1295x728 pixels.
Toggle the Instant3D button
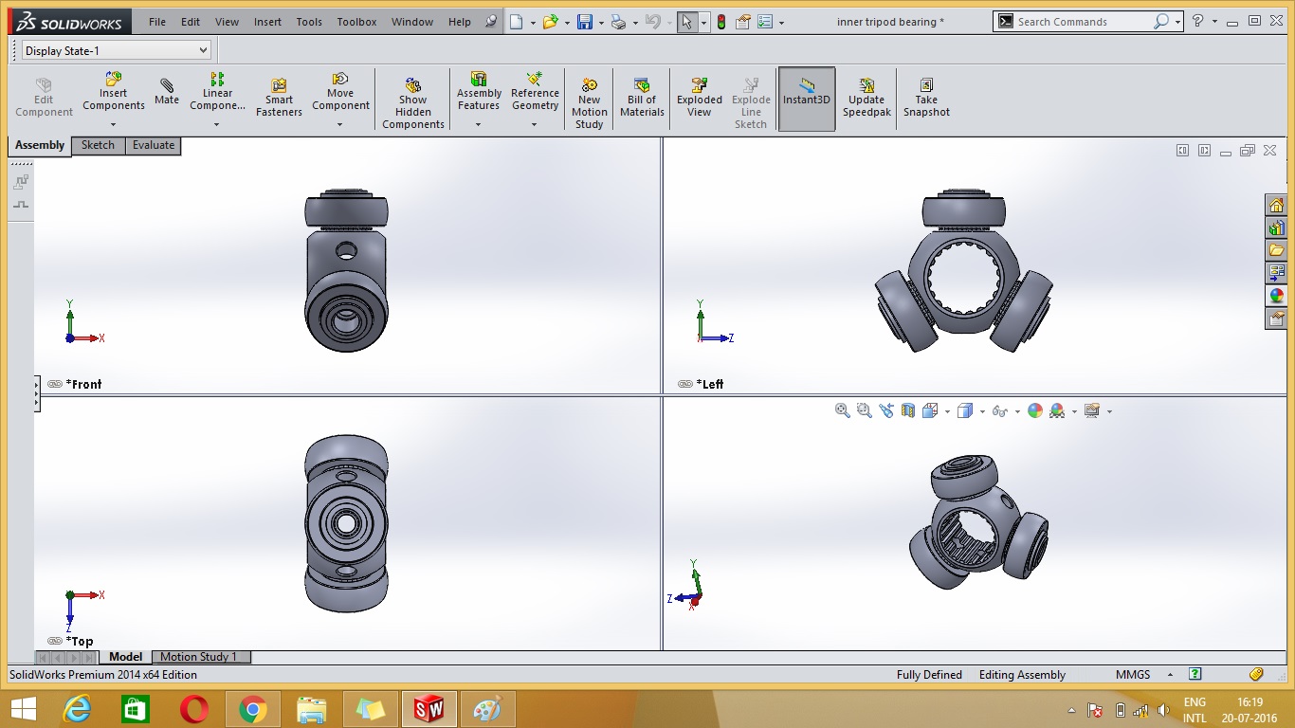pyautogui.click(x=807, y=99)
